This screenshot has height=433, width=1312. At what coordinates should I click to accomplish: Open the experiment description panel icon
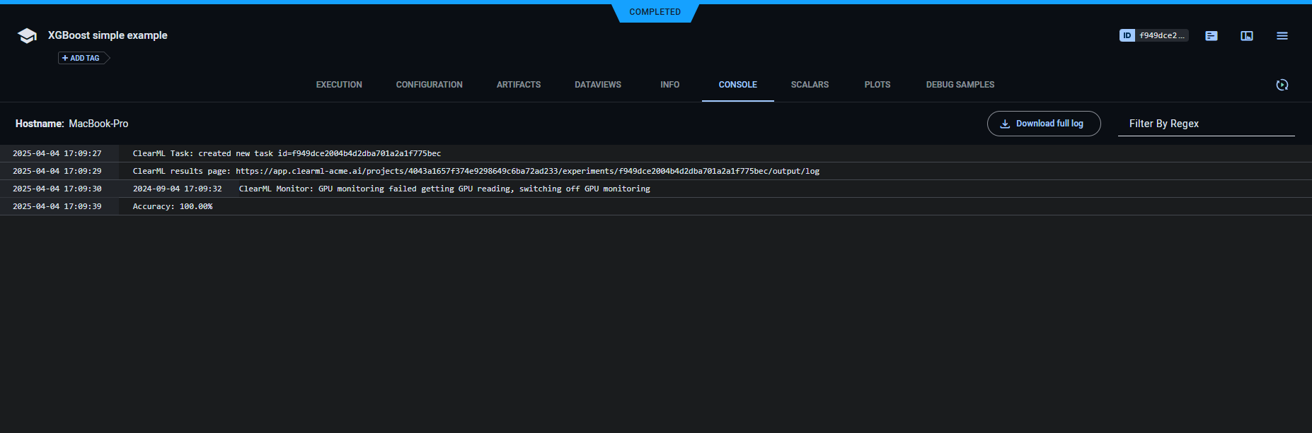point(1211,36)
